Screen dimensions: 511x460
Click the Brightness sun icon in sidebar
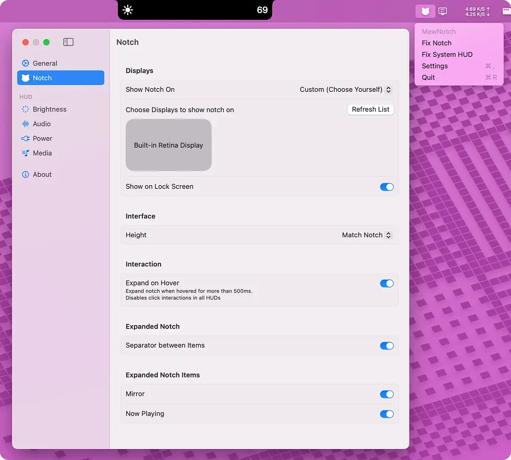[x=26, y=109]
